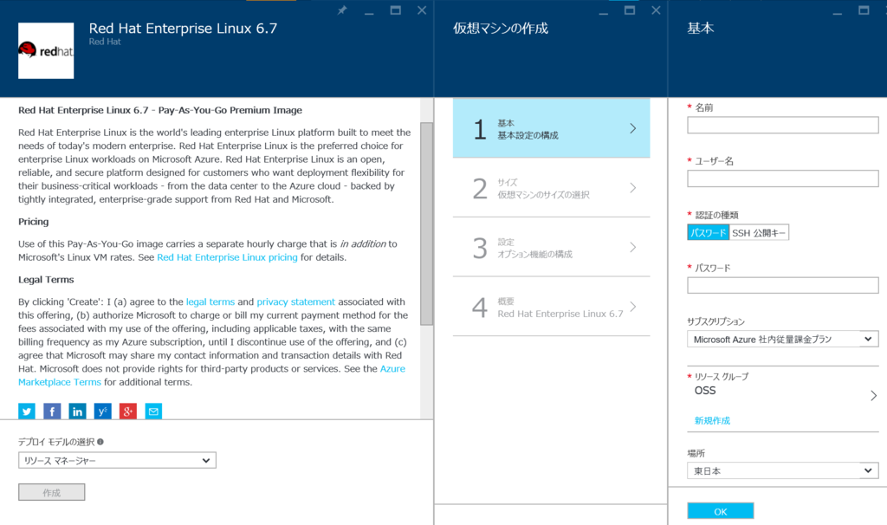
Task: Click the OK button in 基本 blade
Action: [721, 511]
